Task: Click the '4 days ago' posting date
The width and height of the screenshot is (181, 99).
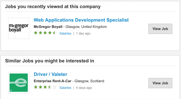Action: [x=84, y=88]
